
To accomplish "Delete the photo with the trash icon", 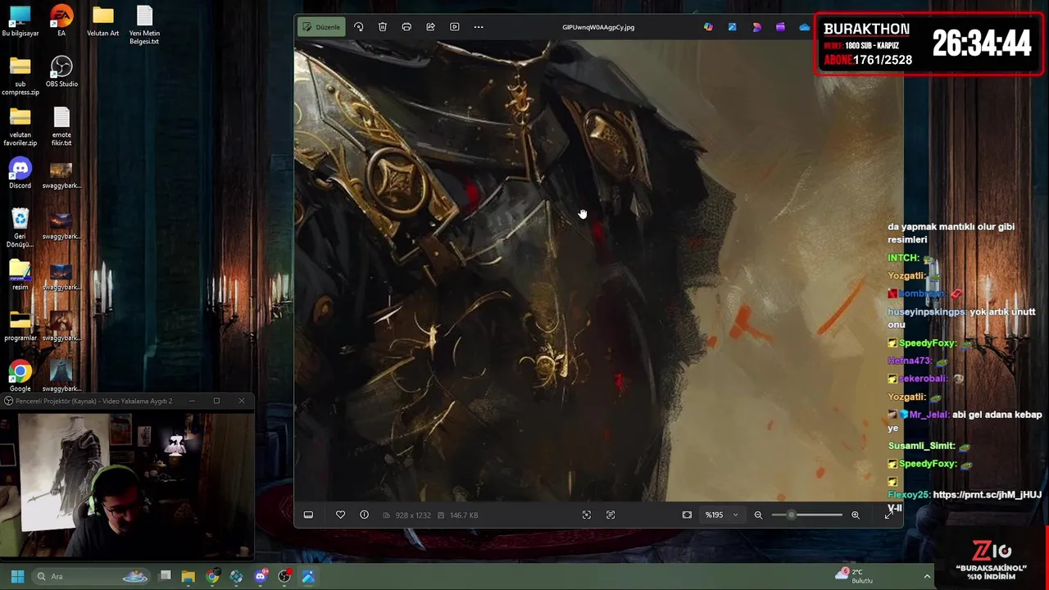I will click(x=383, y=27).
